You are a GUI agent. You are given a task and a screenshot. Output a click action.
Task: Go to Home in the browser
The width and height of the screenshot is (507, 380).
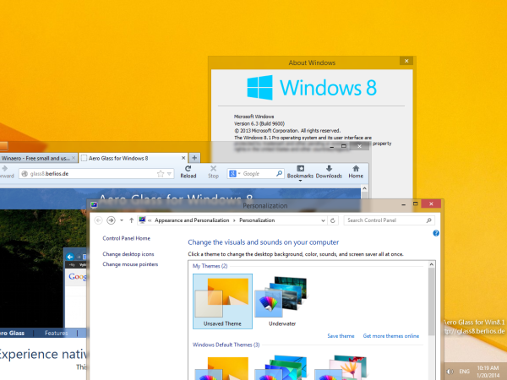[x=356, y=172]
